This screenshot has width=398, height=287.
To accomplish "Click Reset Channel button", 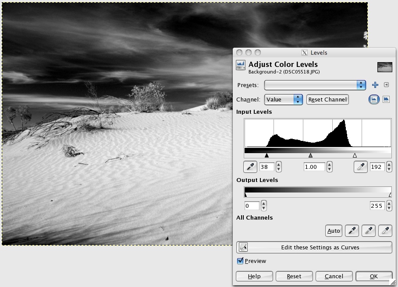I will tap(327, 100).
